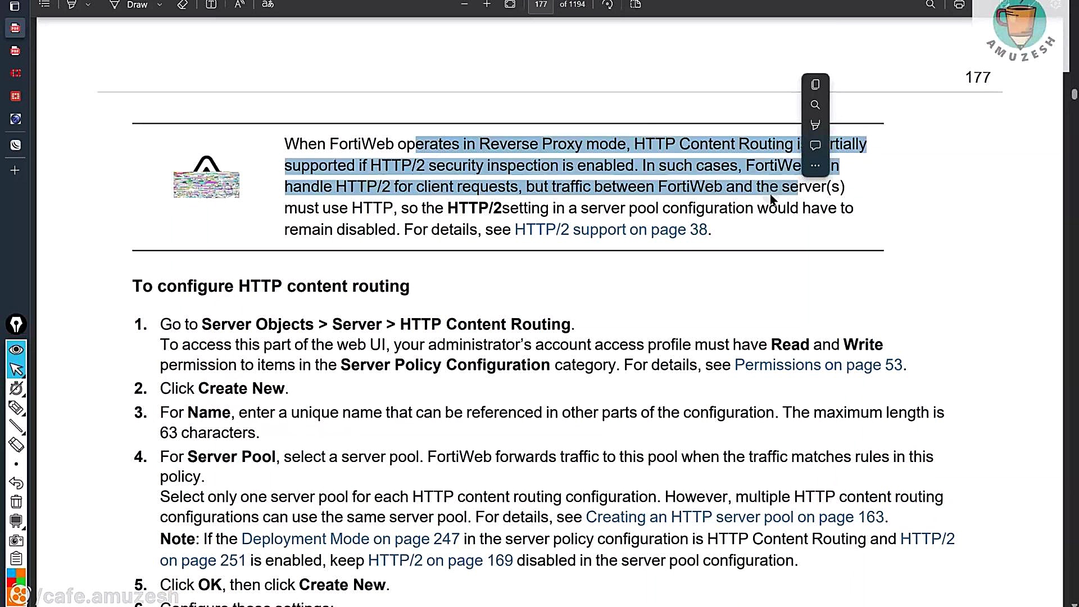Open the table of contents list icon
The height and width of the screenshot is (607, 1079).
coord(44,4)
